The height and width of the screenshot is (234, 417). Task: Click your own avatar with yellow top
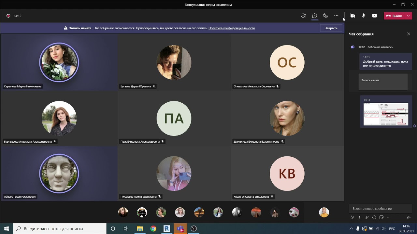(x=324, y=212)
